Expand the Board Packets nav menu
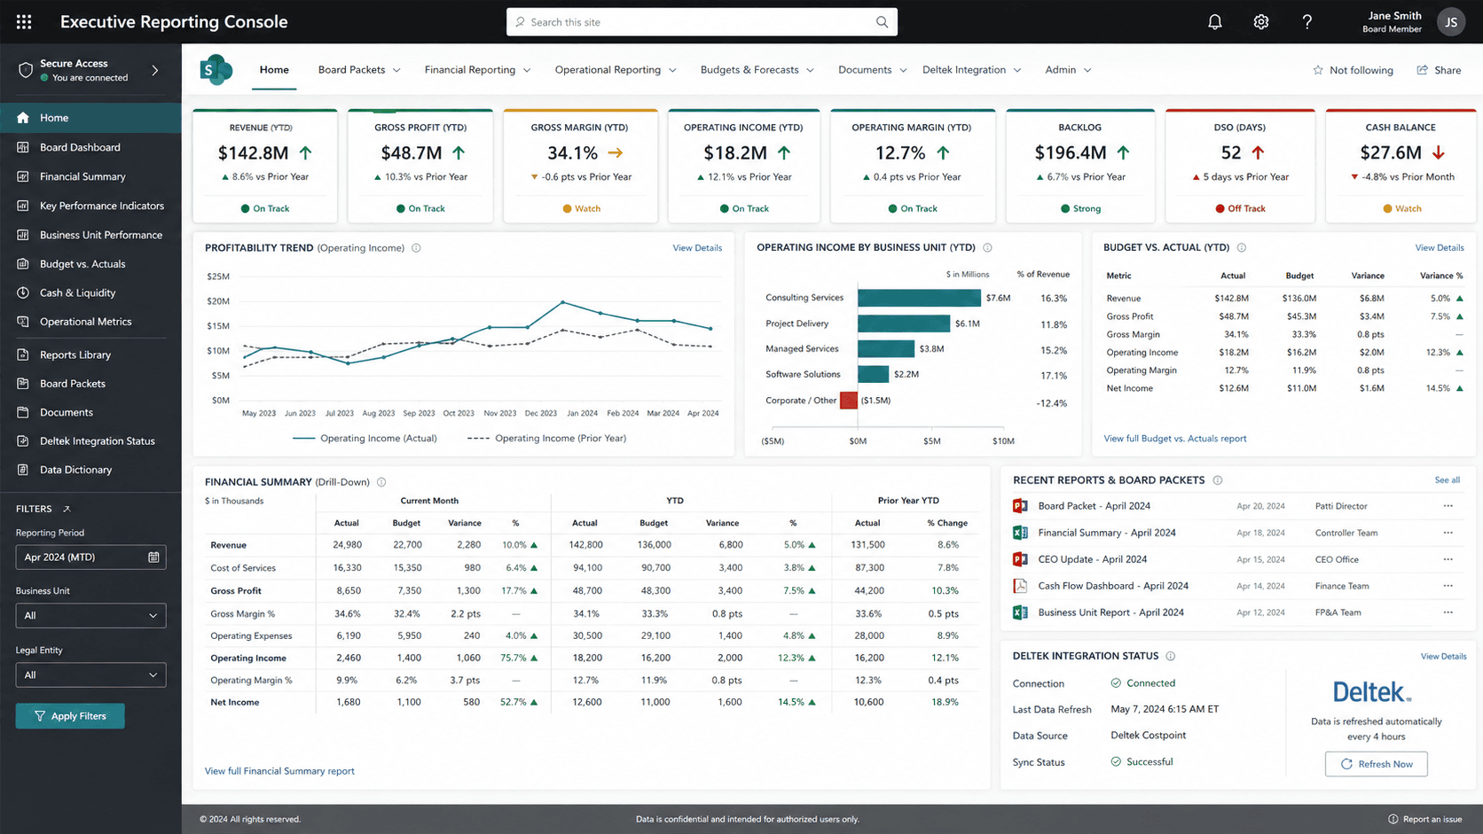Image resolution: width=1483 pixels, height=834 pixels. pyautogui.click(x=359, y=70)
